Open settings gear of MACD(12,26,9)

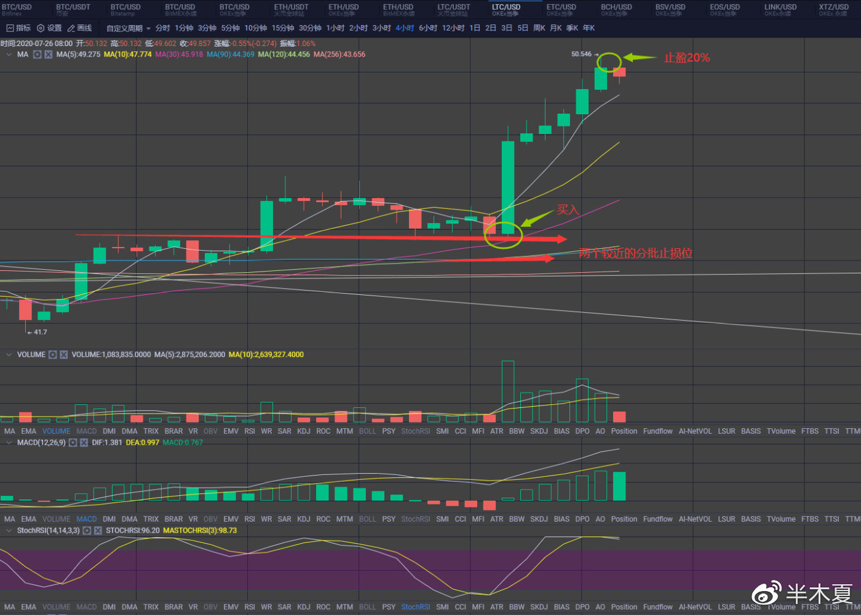point(73,442)
